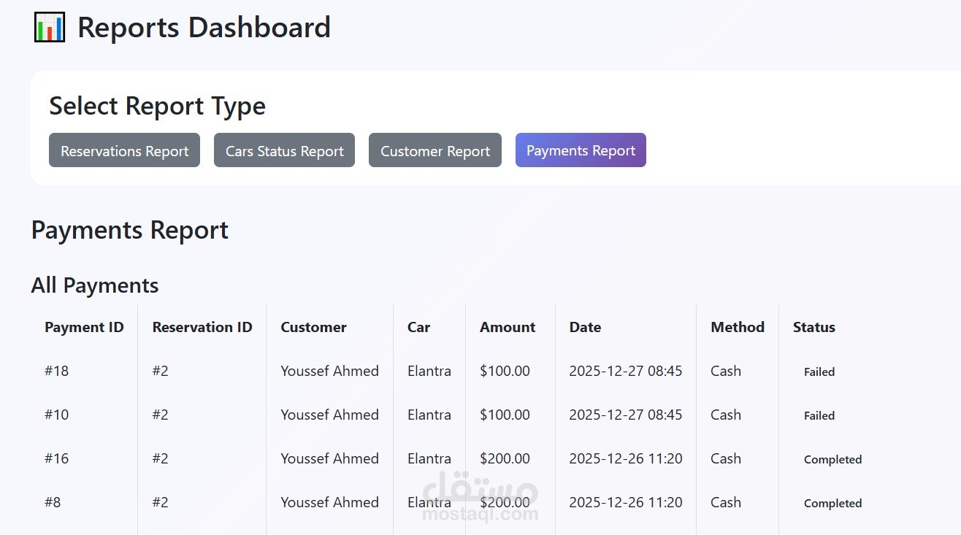Click the Date column header

click(585, 327)
